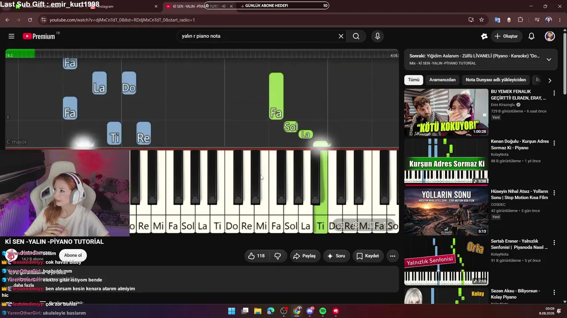The height and width of the screenshot is (318, 567).
Task: Run search with the magnifier button
Action: click(356, 36)
